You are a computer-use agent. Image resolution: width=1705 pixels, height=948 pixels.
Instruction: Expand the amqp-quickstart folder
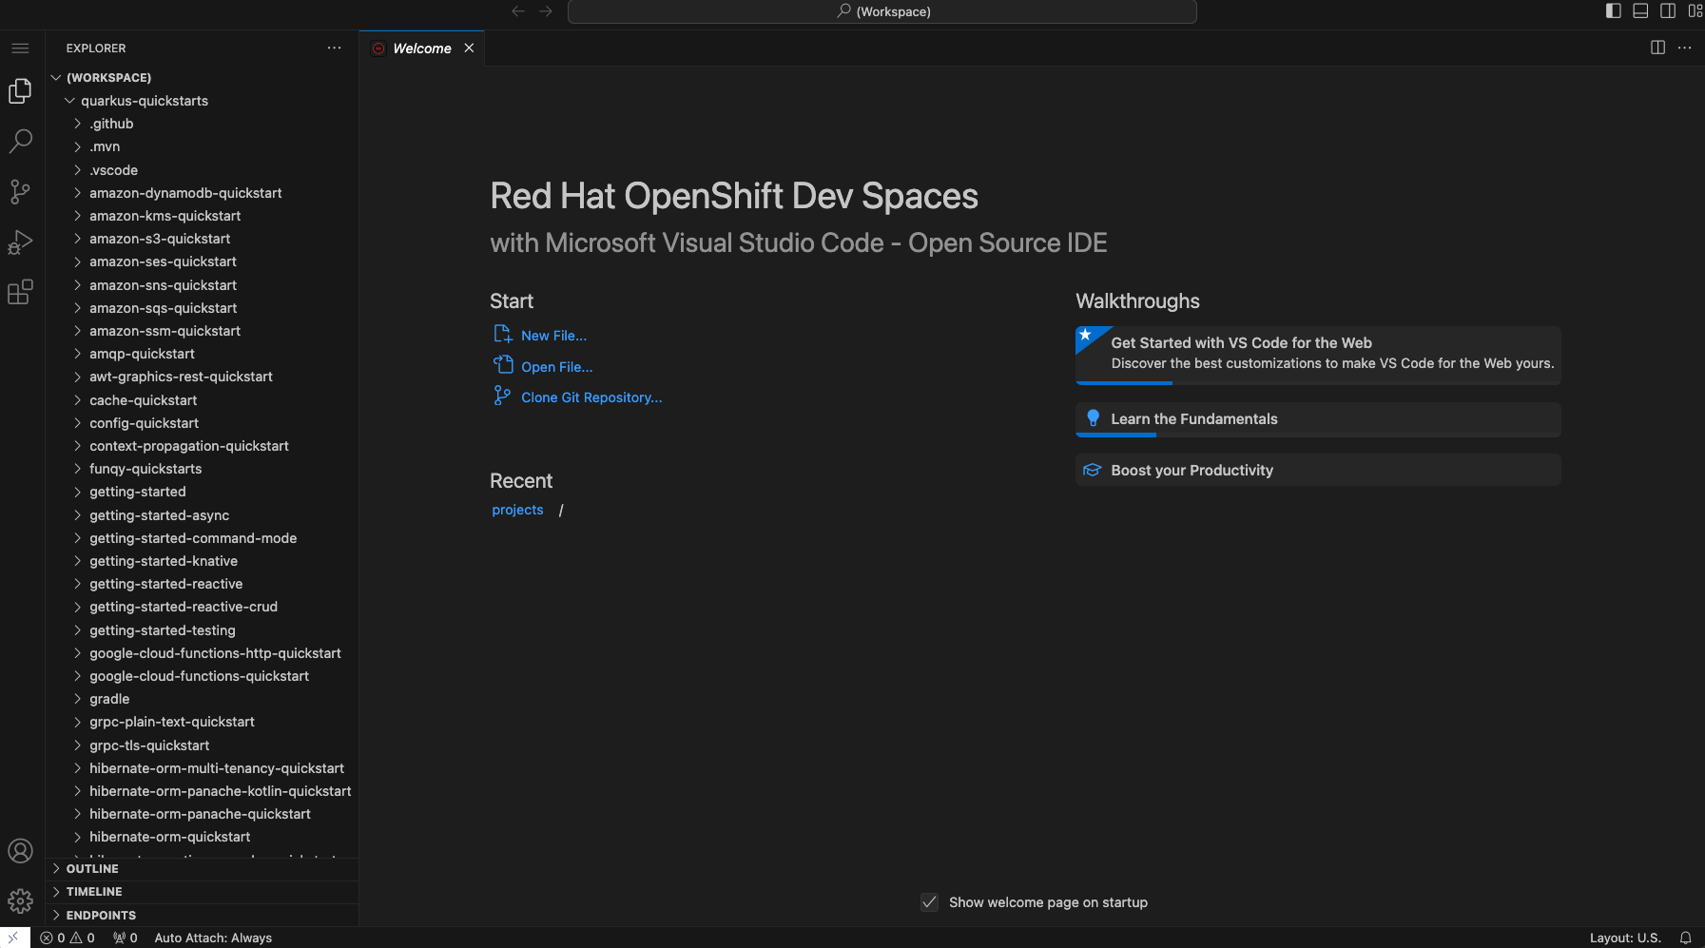pyautogui.click(x=77, y=354)
